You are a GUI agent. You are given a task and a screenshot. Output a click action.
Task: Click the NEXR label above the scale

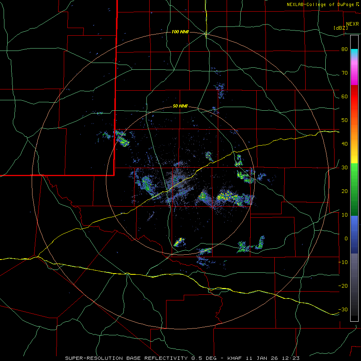(x=353, y=24)
